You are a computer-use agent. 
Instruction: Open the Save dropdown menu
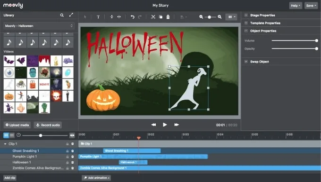pos(311,6)
